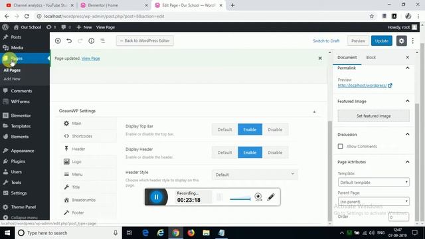This screenshot has width=425, height=239.
Task: Click the webcam icon in recorder
Action: 258,197
